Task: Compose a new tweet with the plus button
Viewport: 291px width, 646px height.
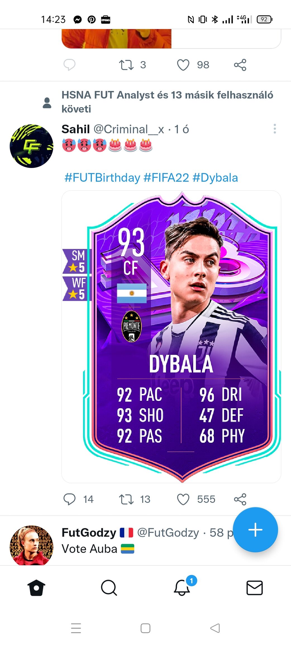Action: 255,530
